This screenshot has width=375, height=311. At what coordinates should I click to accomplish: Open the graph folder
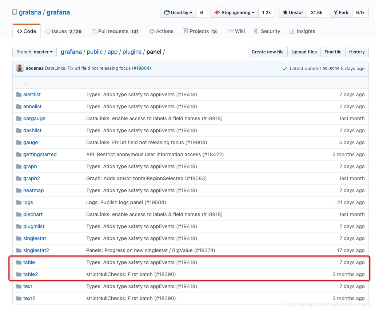(30, 166)
